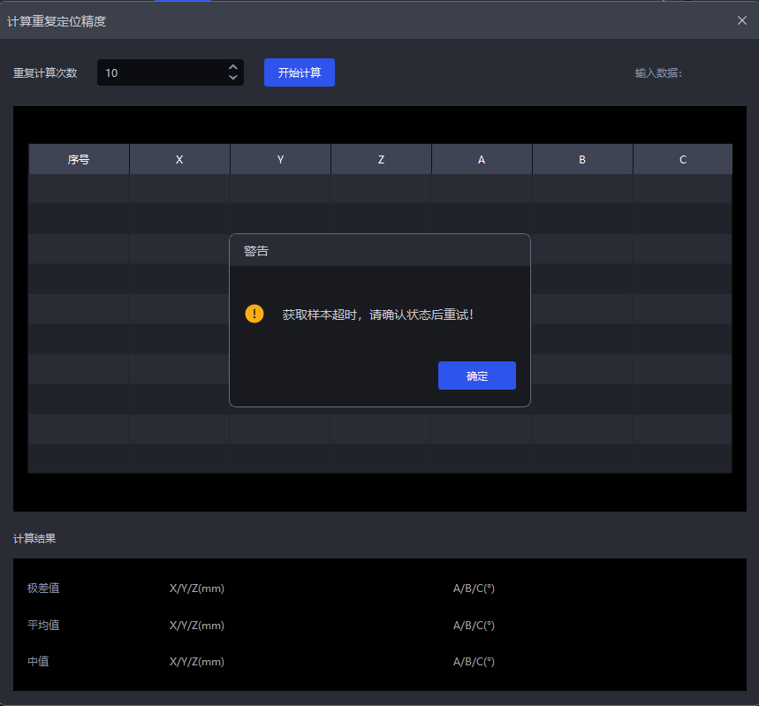759x706 pixels.
Task: Click the 重复计算次数 input field
Action: pyautogui.click(x=159, y=72)
